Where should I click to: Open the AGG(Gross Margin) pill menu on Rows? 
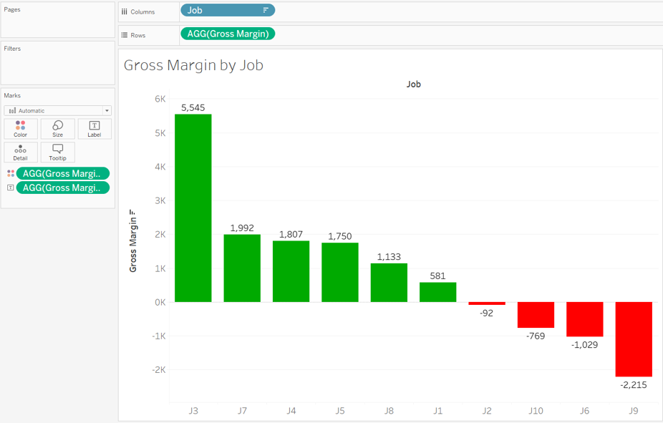click(228, 34)
